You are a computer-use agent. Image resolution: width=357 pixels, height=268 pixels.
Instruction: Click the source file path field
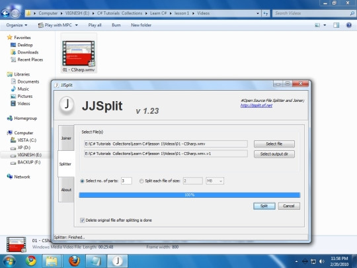click(x=166, y=144)
